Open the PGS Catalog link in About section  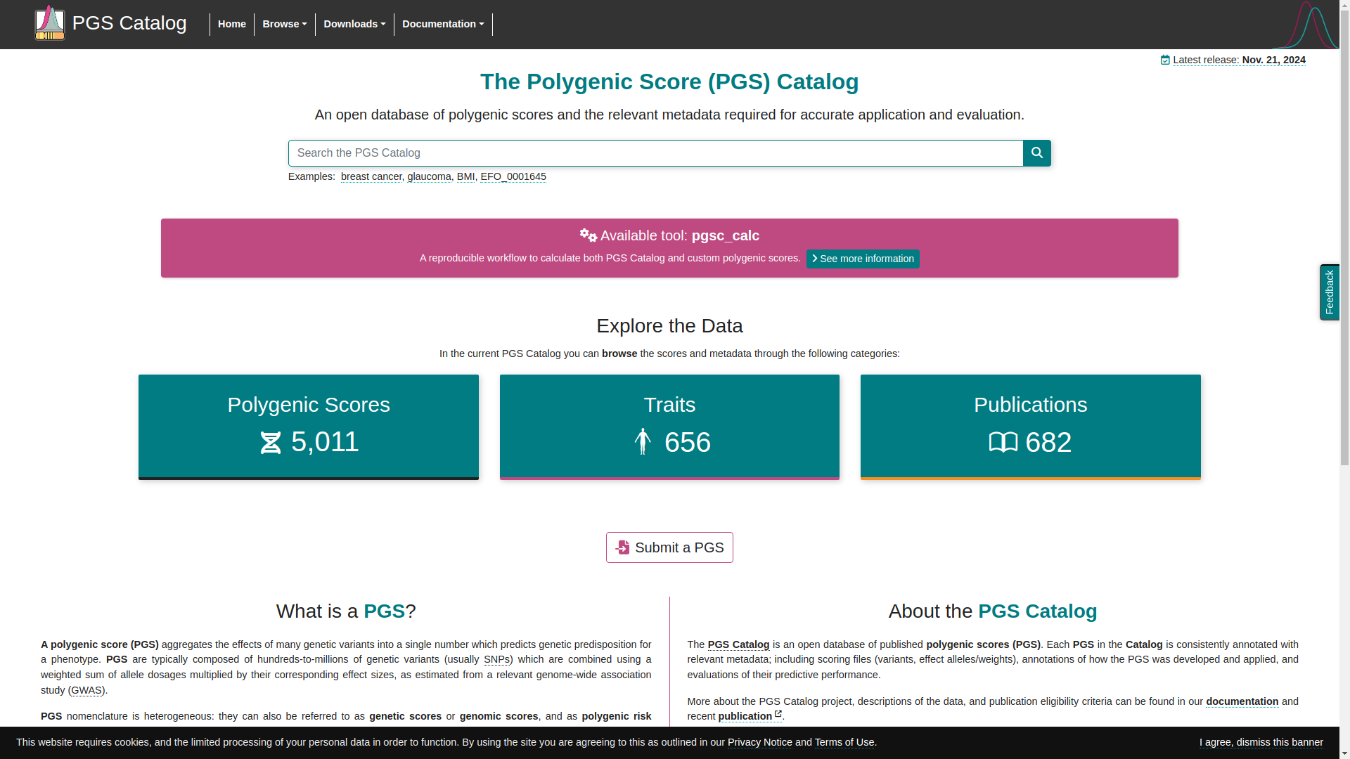pyautogui.click(x=738, y=645)
